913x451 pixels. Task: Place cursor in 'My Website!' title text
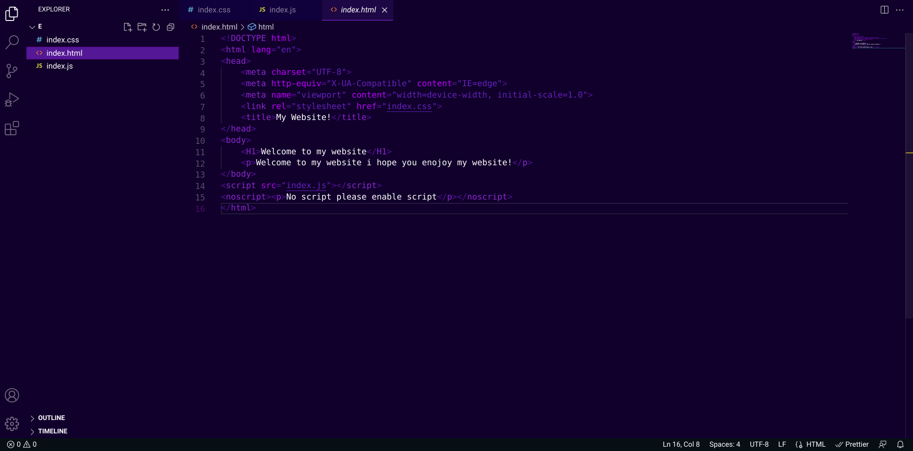303,118
